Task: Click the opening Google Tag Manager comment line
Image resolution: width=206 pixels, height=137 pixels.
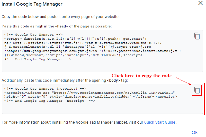Action: (33, 35)
